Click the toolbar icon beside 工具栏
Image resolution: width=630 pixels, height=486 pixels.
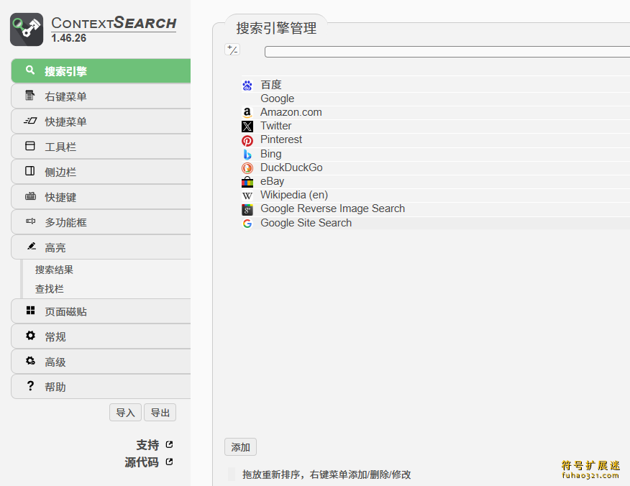pos(30,146)
